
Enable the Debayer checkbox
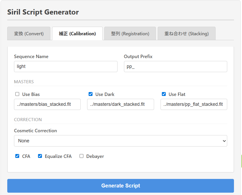[81, 156]
